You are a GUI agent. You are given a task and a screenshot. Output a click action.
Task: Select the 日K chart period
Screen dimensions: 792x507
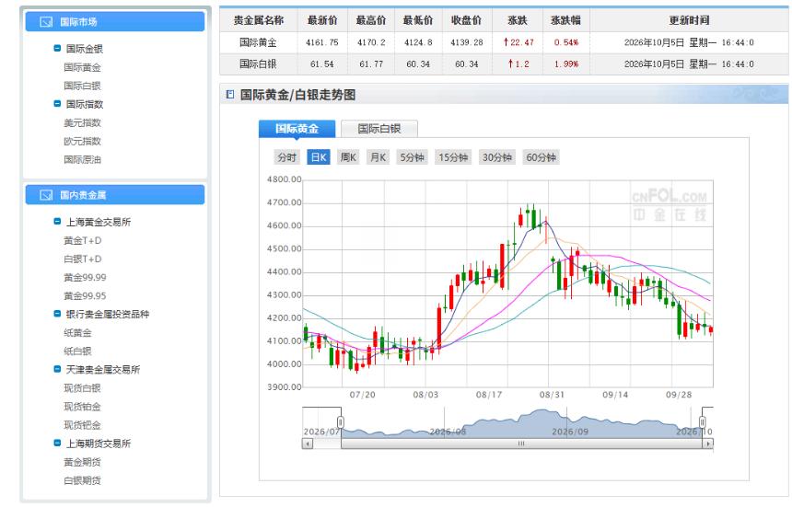(x=319, y=157)
